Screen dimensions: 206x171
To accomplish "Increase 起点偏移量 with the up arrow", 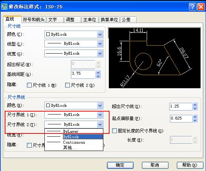I will (x=195, y=117).
